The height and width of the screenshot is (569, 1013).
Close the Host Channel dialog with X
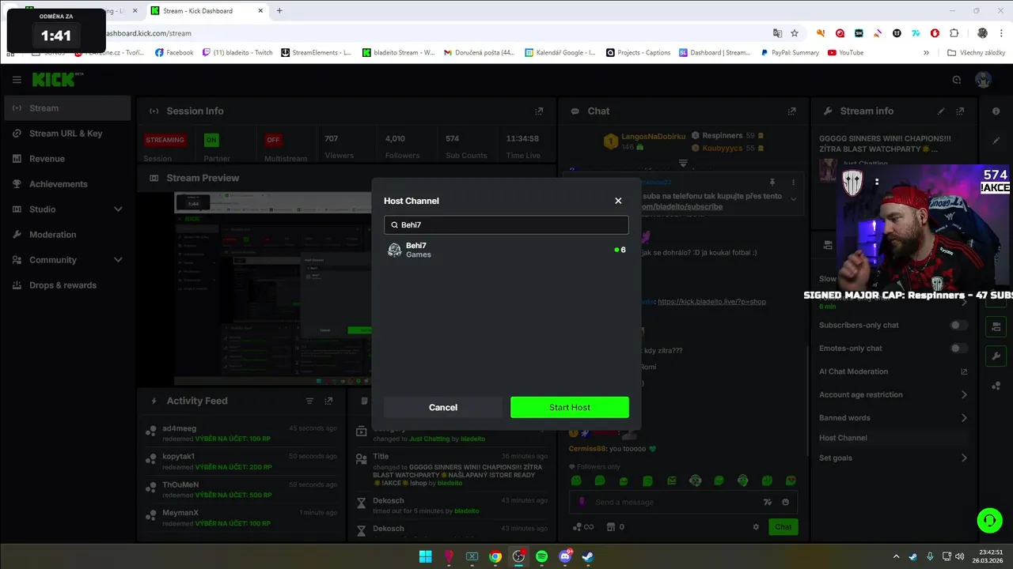coord(618,201)
